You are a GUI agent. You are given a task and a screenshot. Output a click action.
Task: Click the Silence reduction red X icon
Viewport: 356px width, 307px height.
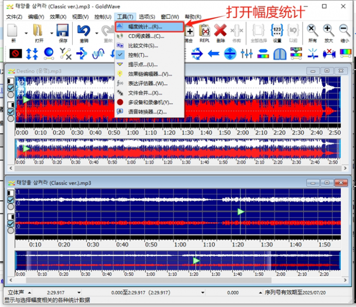[x=329, y=54]
